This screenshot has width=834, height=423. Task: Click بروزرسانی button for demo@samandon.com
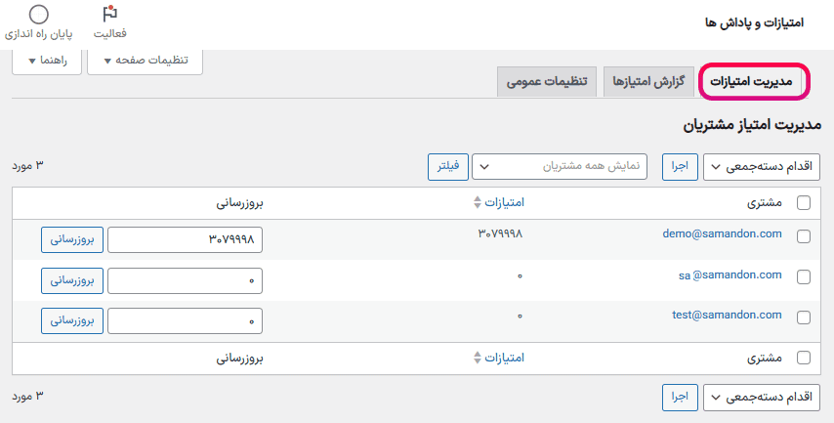pos(72,239)
